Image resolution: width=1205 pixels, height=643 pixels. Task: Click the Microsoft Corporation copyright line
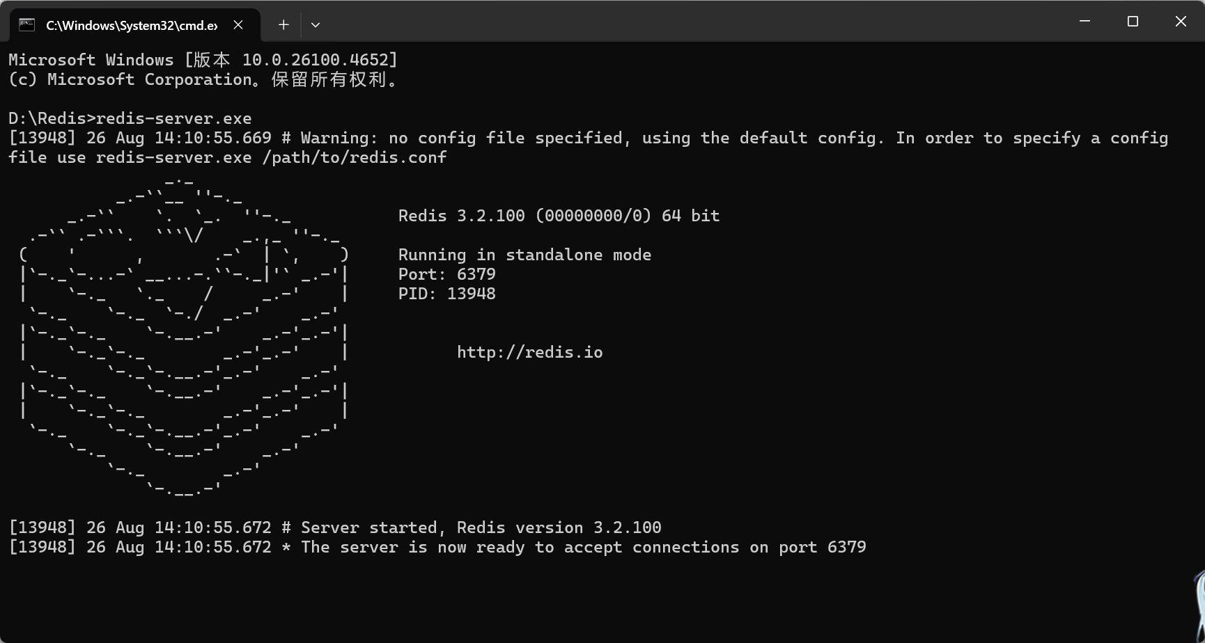[x=203, y=79]
